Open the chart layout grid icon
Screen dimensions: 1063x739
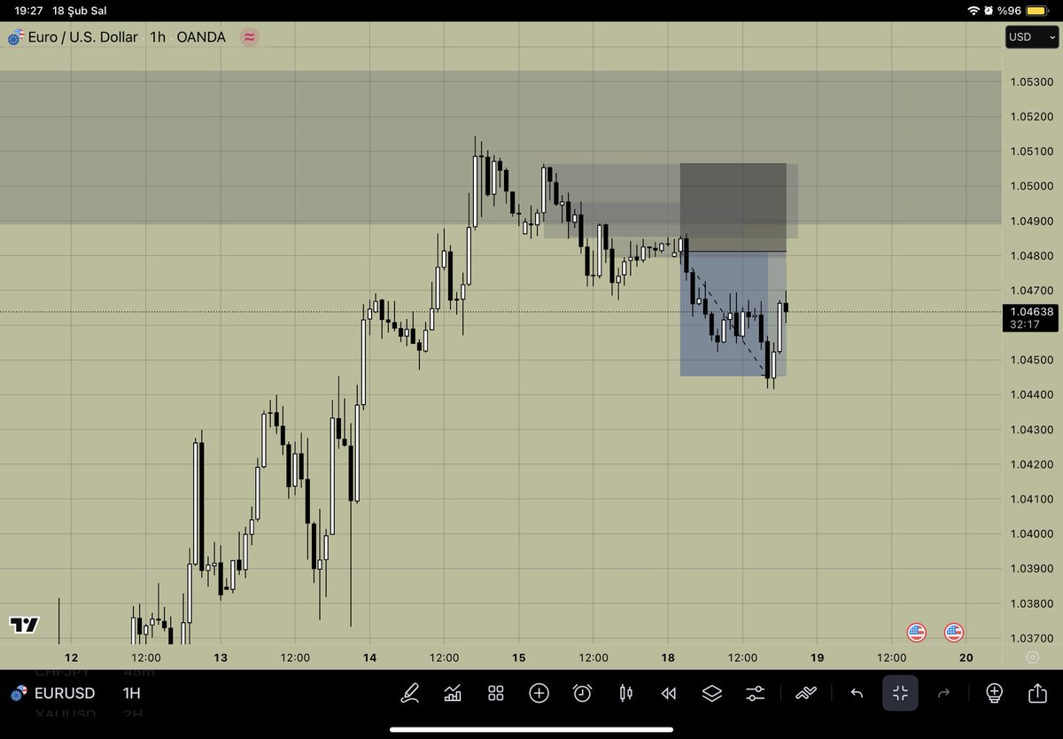[496, 693]
